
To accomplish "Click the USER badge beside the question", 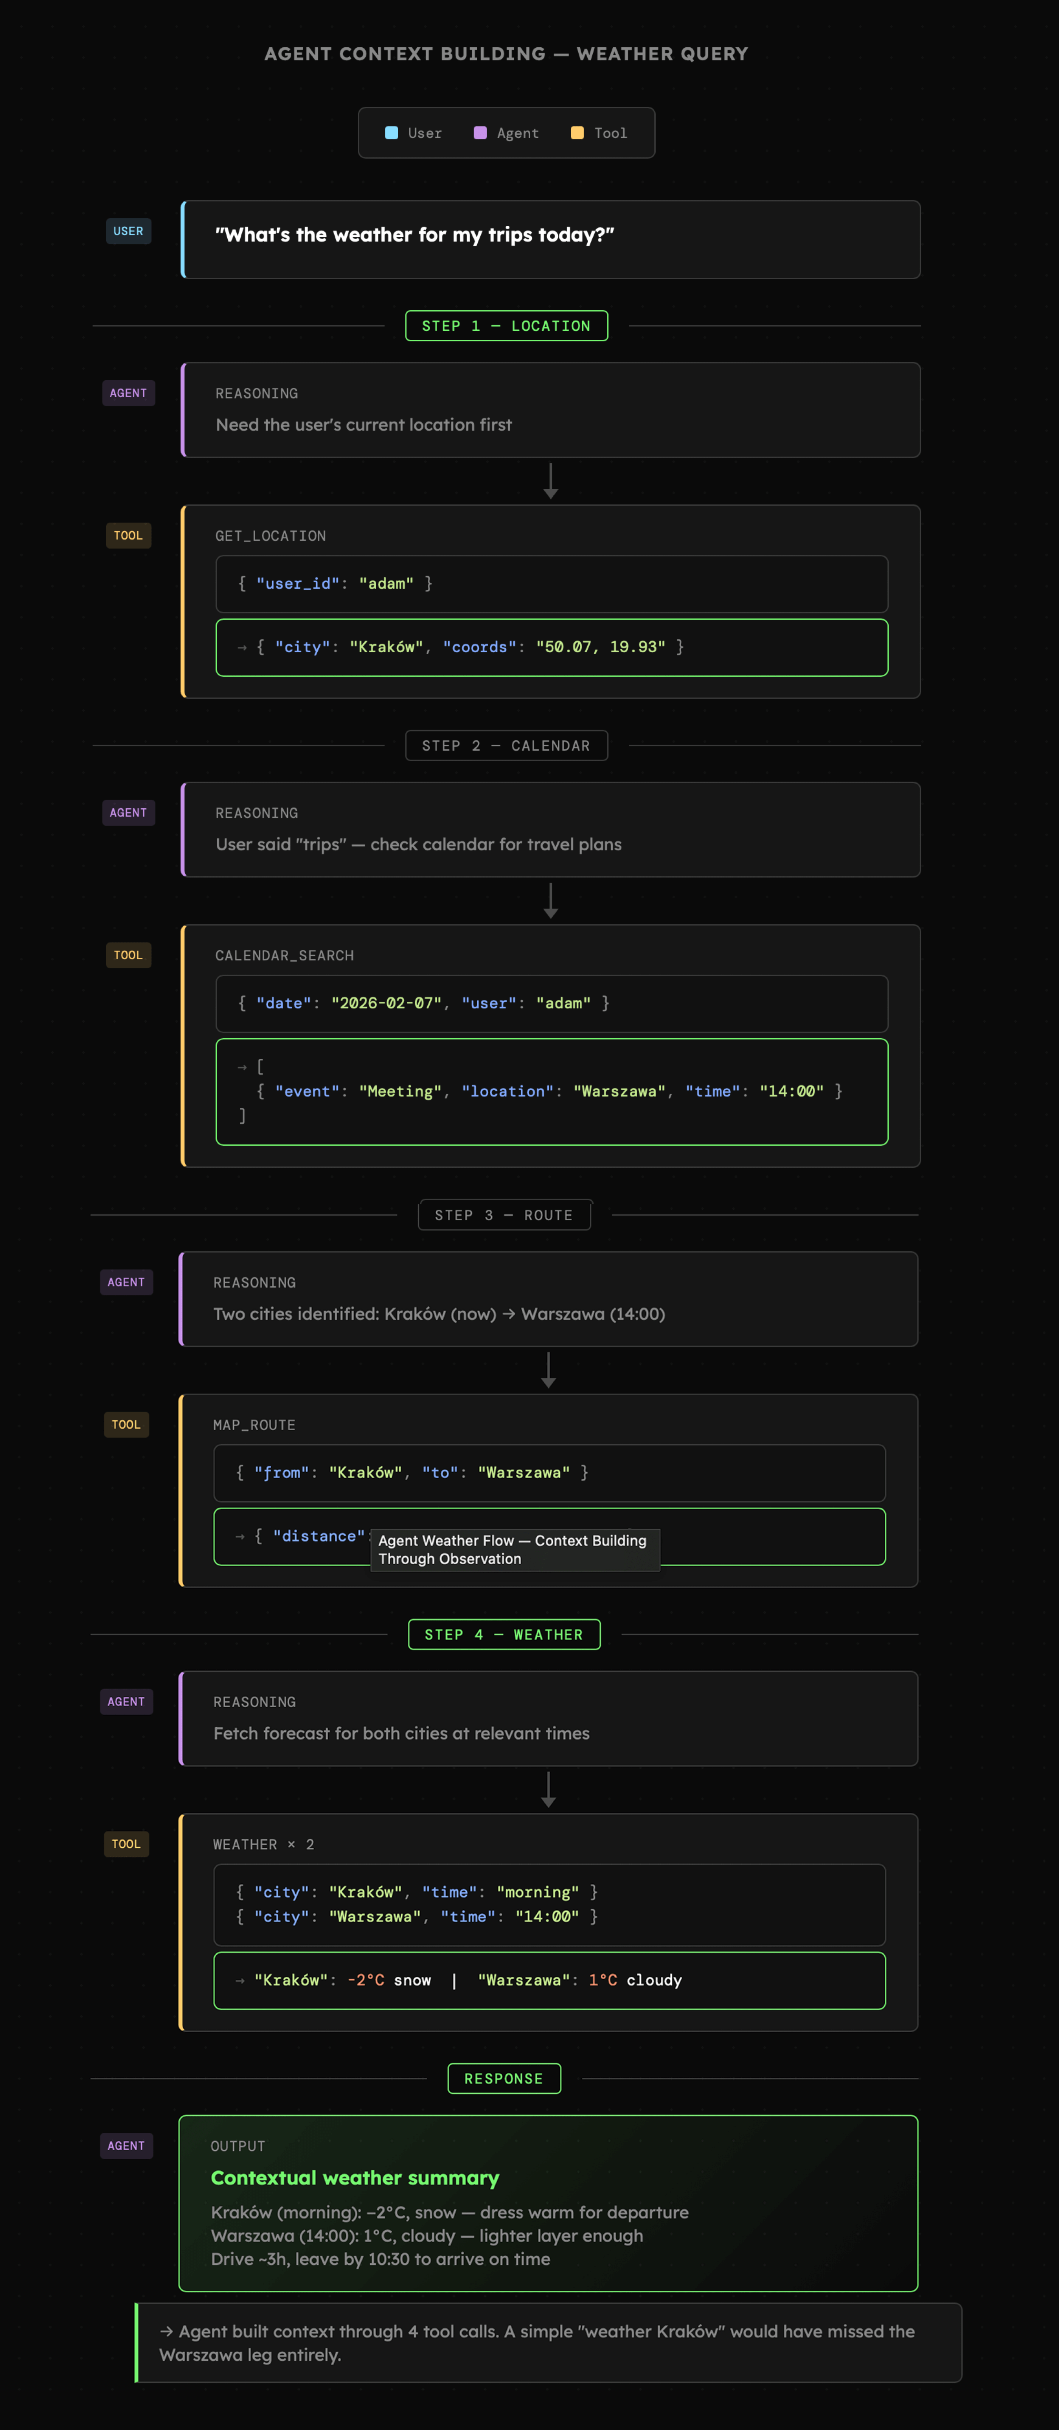I will click(x=128, y=231).
